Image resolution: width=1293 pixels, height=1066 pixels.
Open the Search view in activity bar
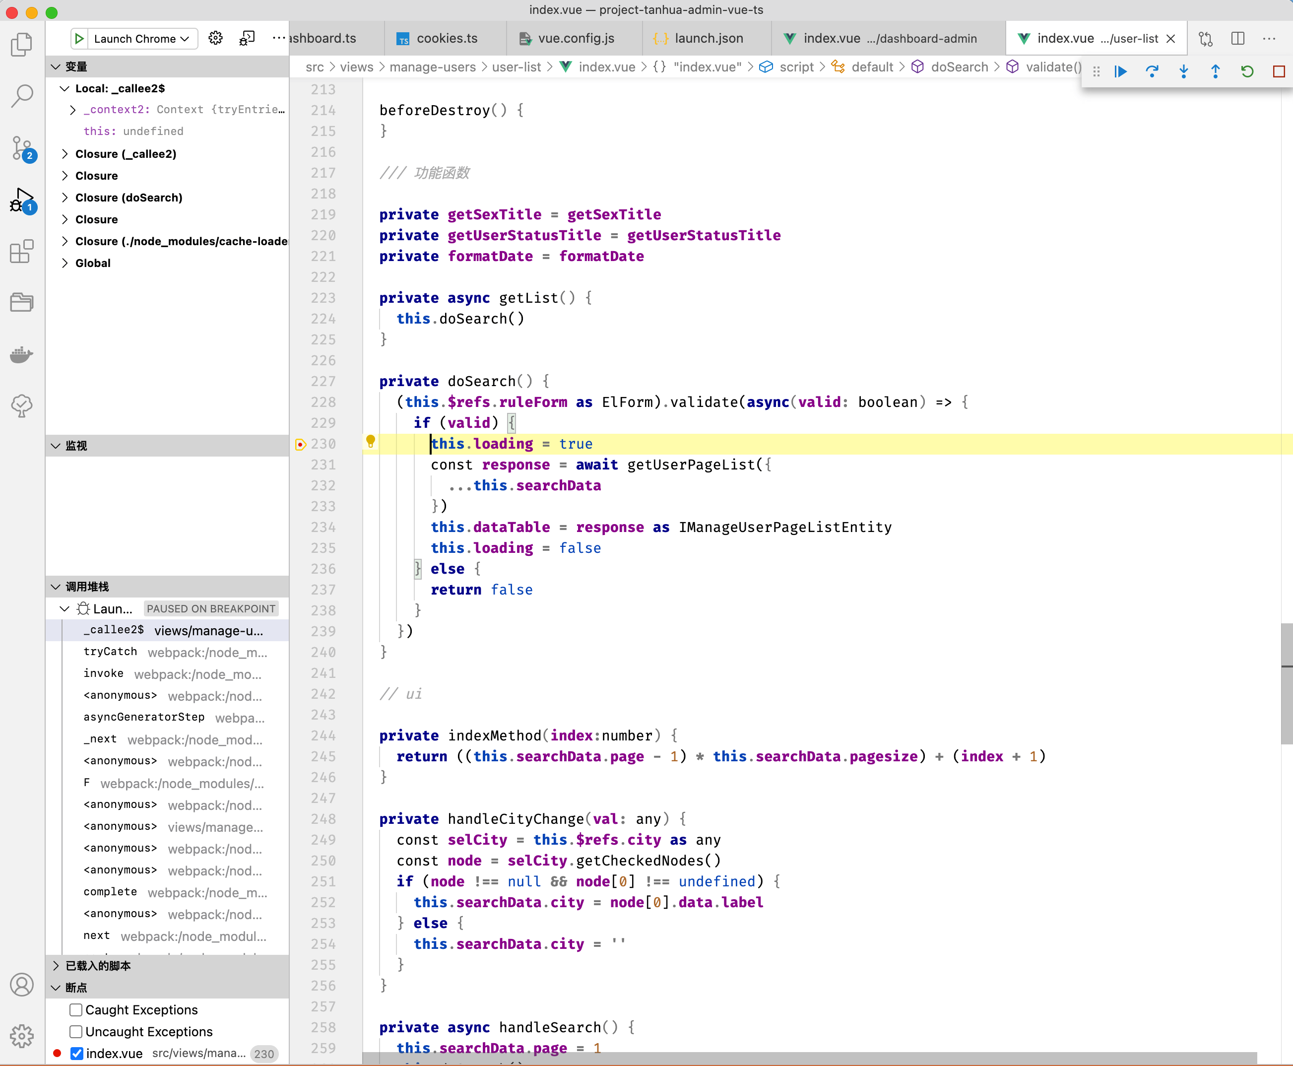tap(22, 96)
